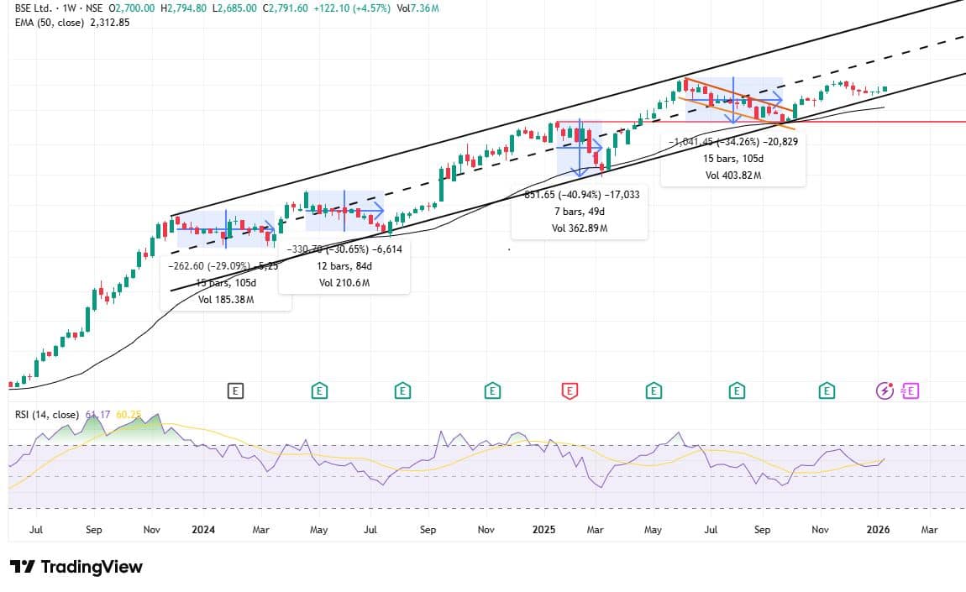Click the close price C2,791.60
Viewport: 966px width, 592px height.
click(x=286, y=8)
